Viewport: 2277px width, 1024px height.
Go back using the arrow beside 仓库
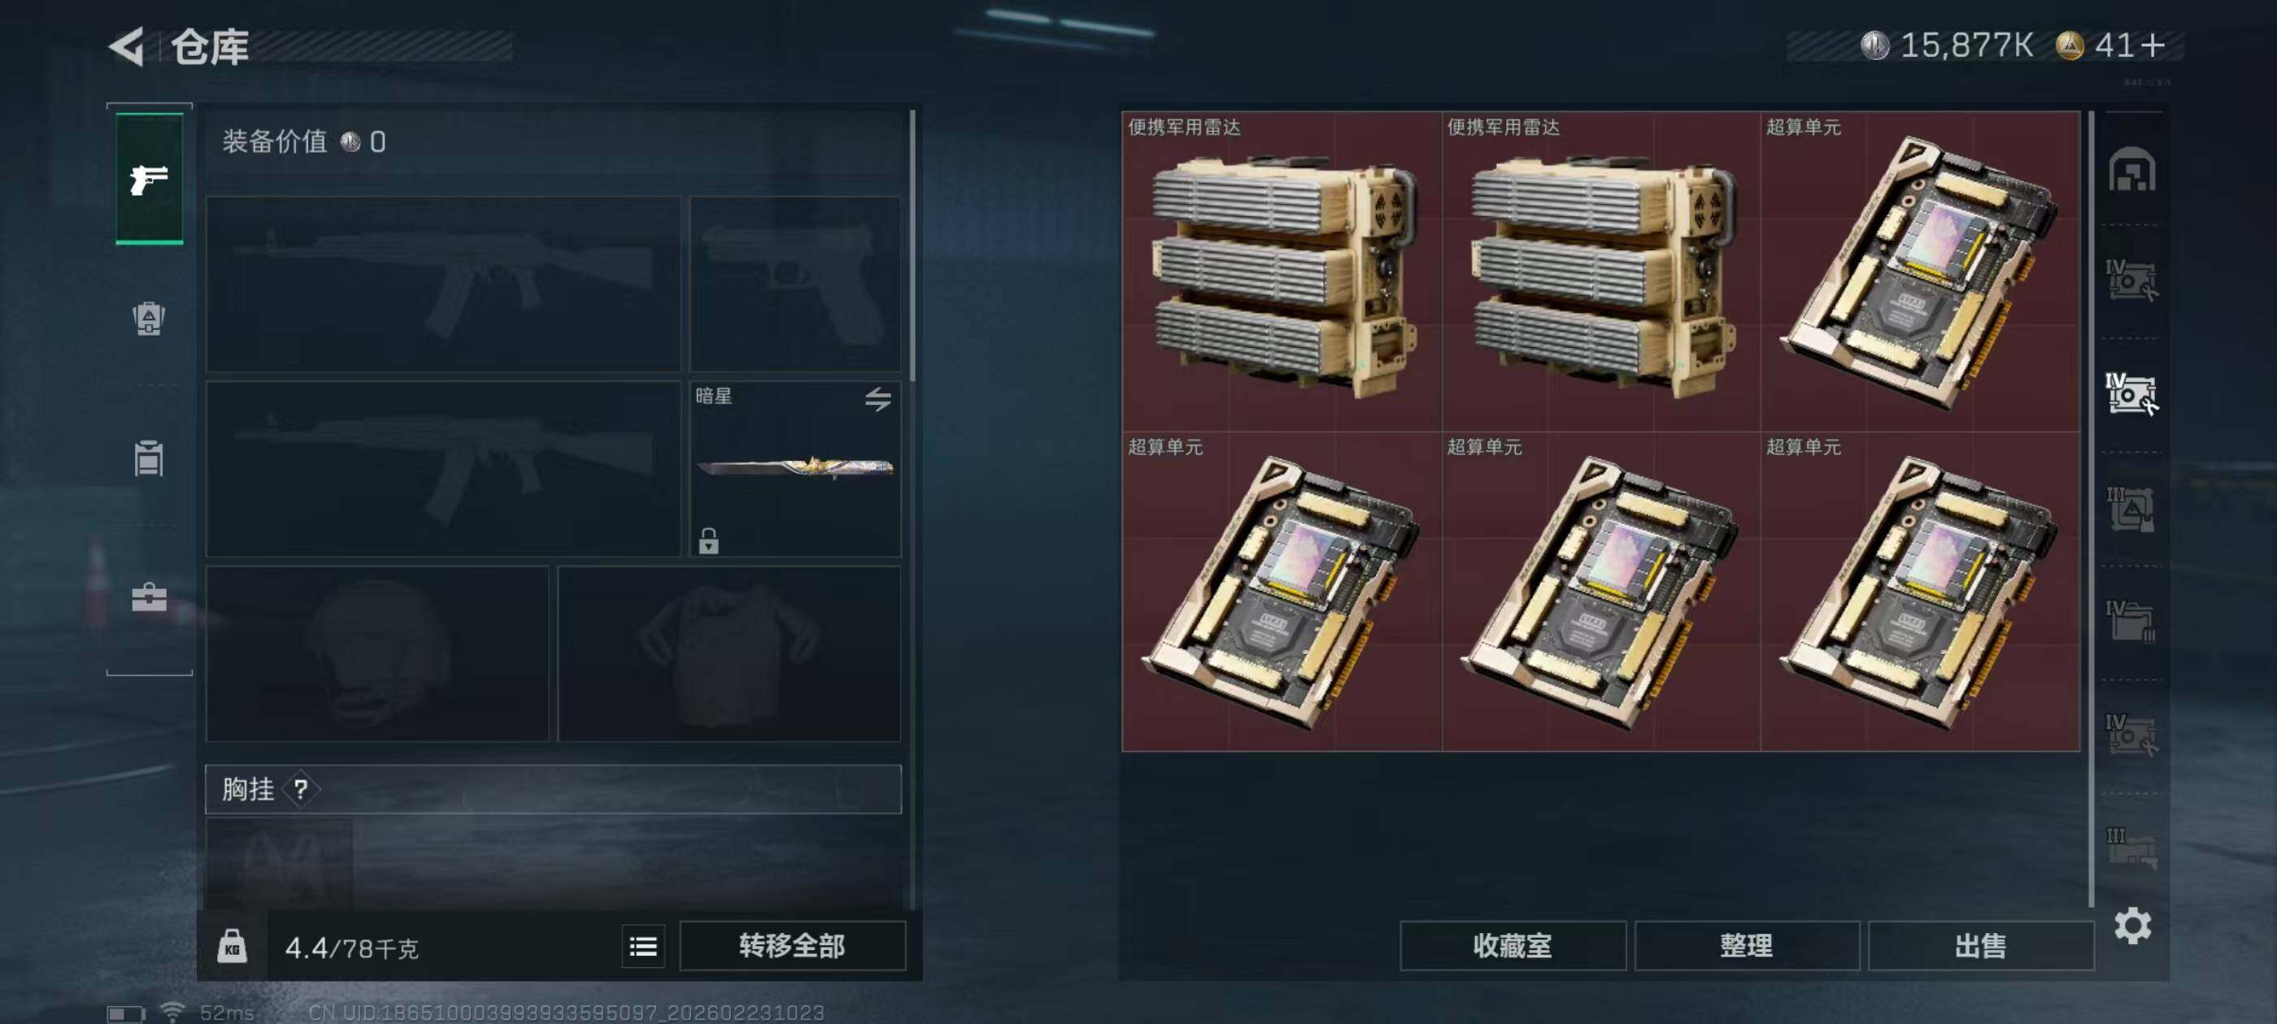[x=126, y=46]
